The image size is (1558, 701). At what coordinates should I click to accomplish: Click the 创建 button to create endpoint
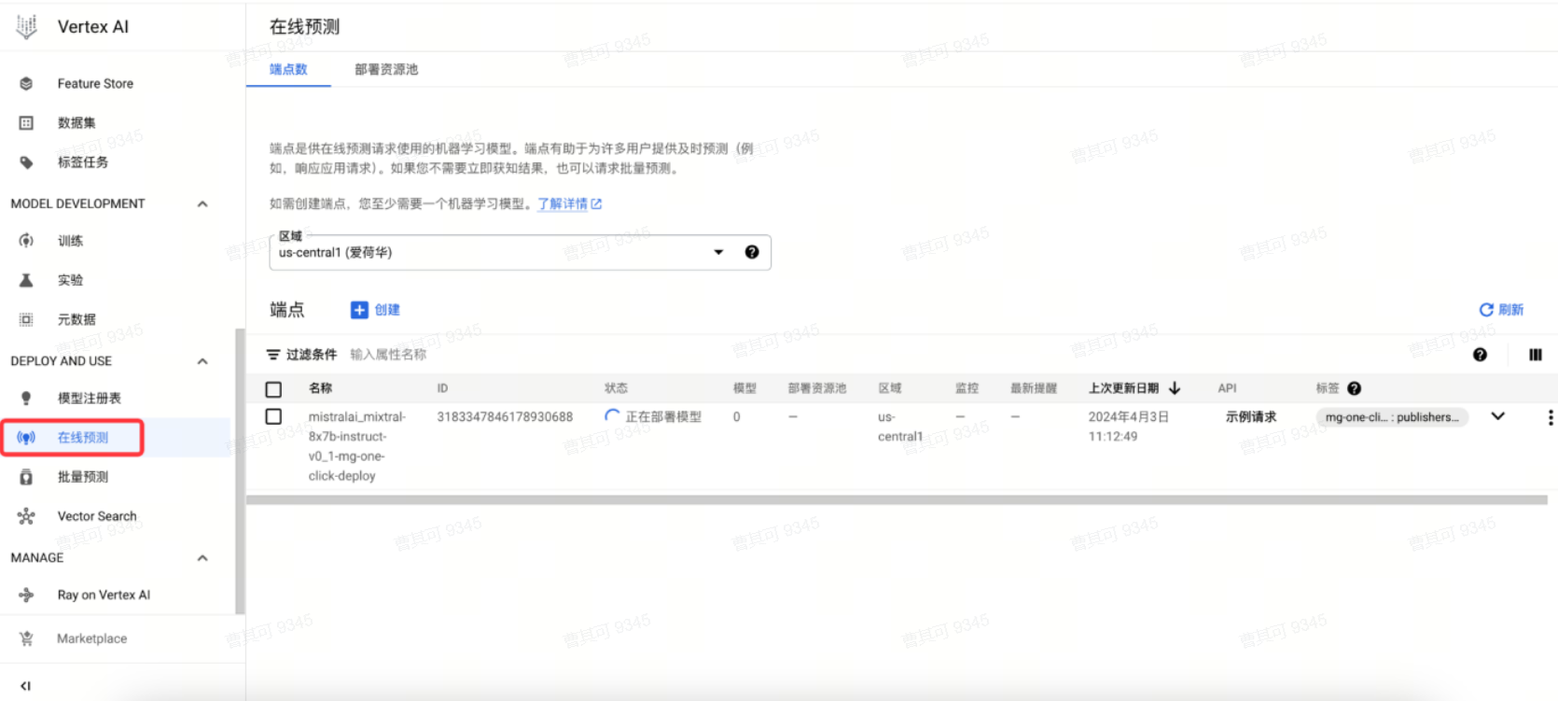(376, 310)
